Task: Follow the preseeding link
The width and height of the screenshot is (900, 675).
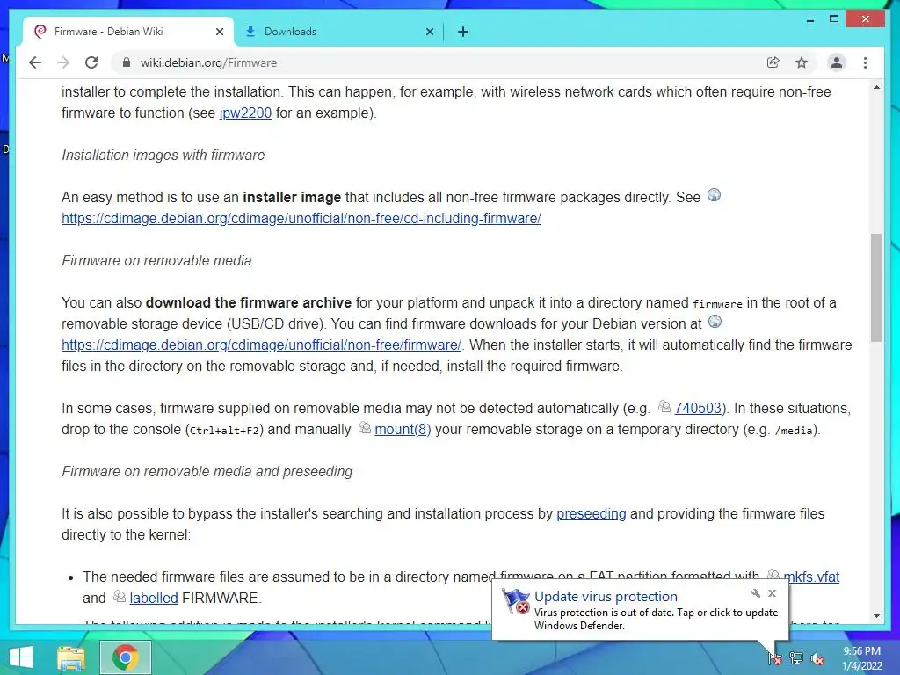Action: click(x=592, y=513)
